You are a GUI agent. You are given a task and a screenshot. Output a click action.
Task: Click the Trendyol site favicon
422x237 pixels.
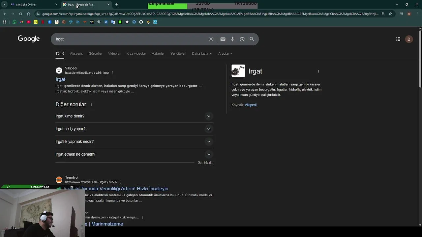click(59, 180)
